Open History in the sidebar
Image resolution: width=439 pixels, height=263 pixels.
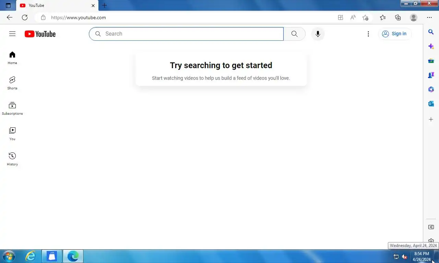(12, 159)
